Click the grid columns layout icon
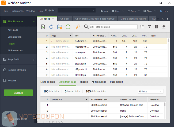 pos(157,27)
